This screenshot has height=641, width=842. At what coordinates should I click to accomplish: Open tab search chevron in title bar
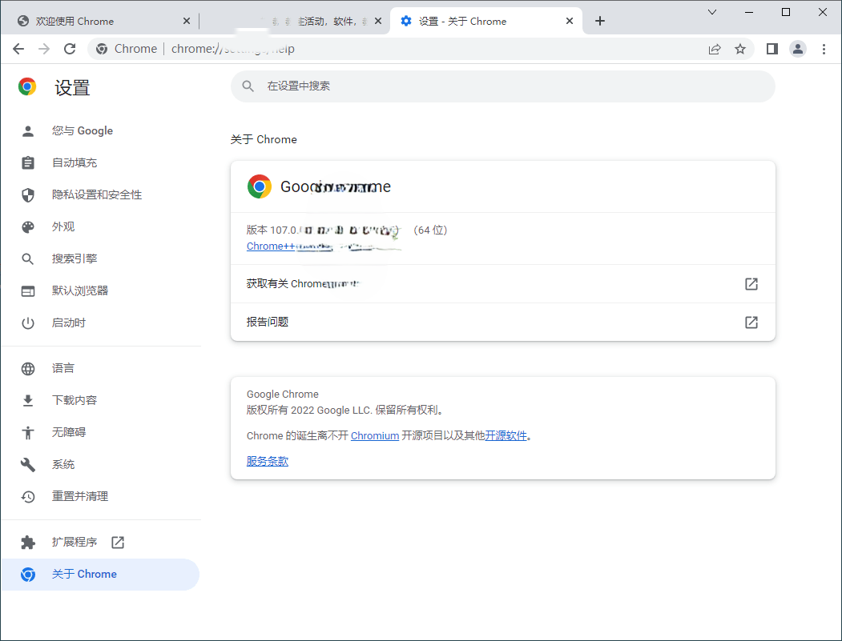point(712,12)
